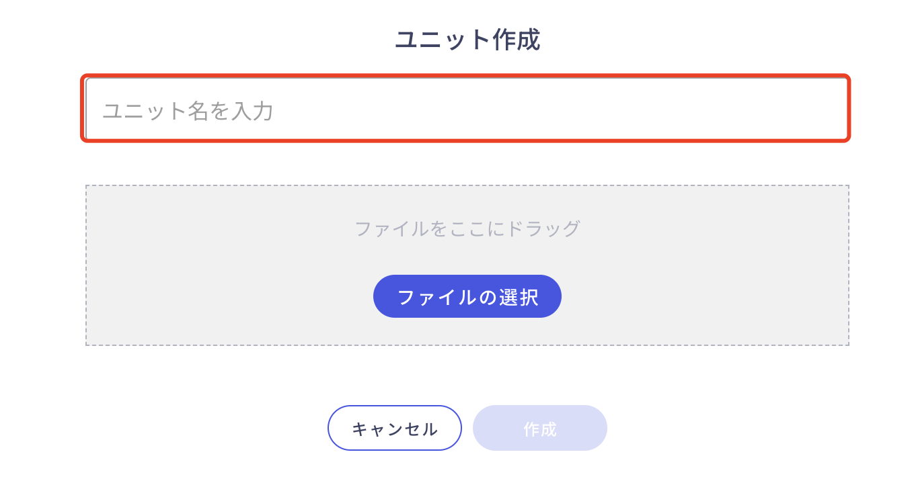Cancel with the キャンセル button

[x=395, y=428]
